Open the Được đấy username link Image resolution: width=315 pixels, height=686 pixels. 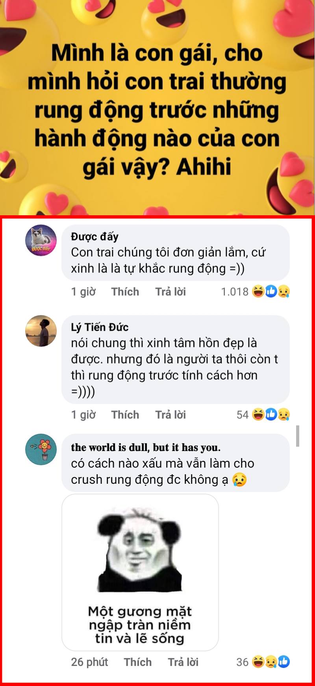[x=94, y=237]
